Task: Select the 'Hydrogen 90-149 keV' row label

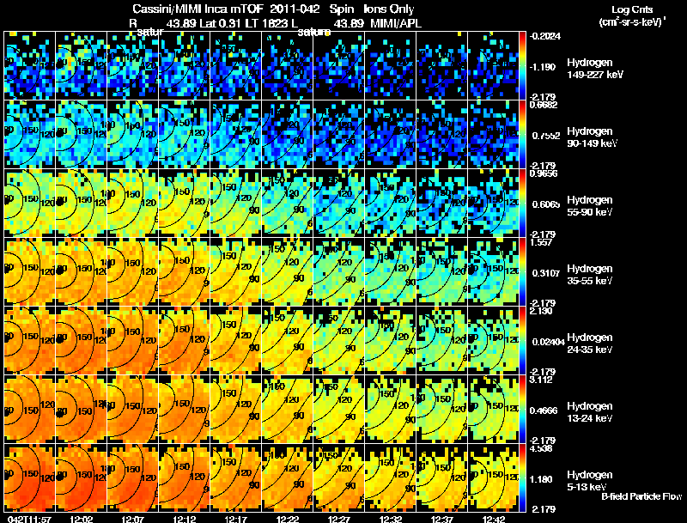Action: click(x=593, y=137)
